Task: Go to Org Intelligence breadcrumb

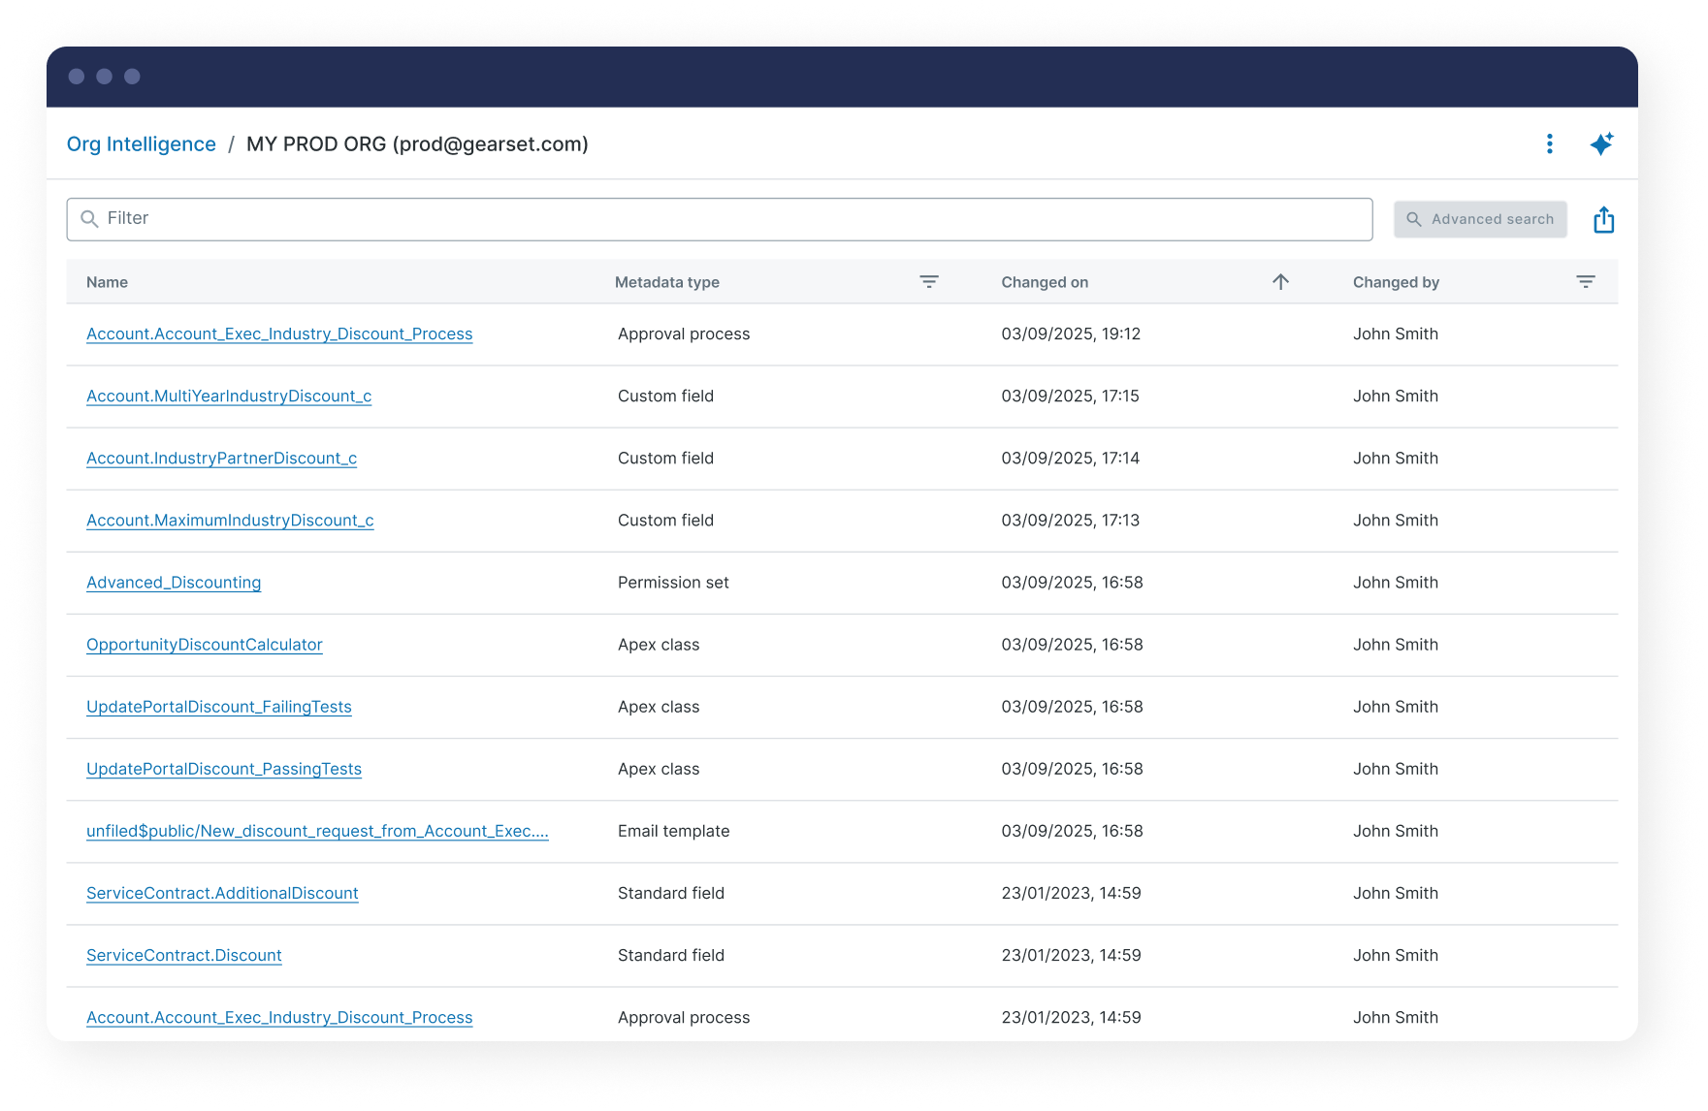Action: pos(141,144)
